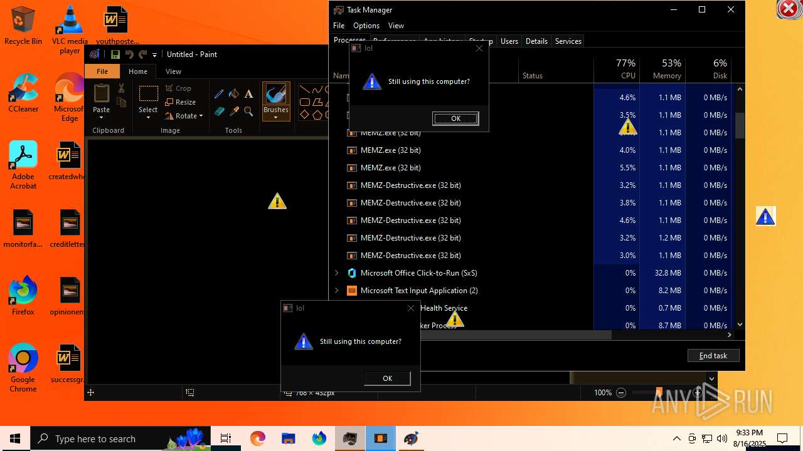Screen dimensions: 803x451
Task: Open File Explorer from the taskbar
Action: [288, 438]
